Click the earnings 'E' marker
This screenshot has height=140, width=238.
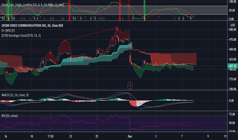point(130,86)
